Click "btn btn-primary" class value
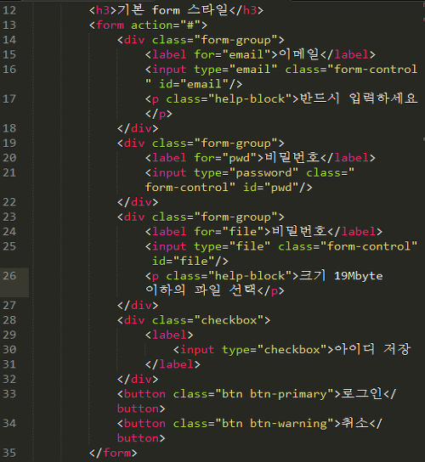The image size is (425, 462). click(x=274, y=394)
